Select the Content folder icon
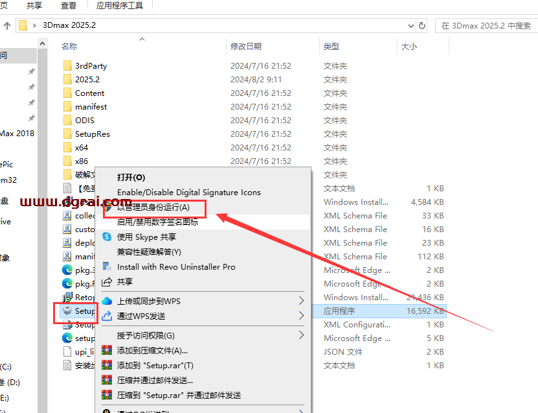This screenshot has height=413, width=538. [x=67, y=93]
